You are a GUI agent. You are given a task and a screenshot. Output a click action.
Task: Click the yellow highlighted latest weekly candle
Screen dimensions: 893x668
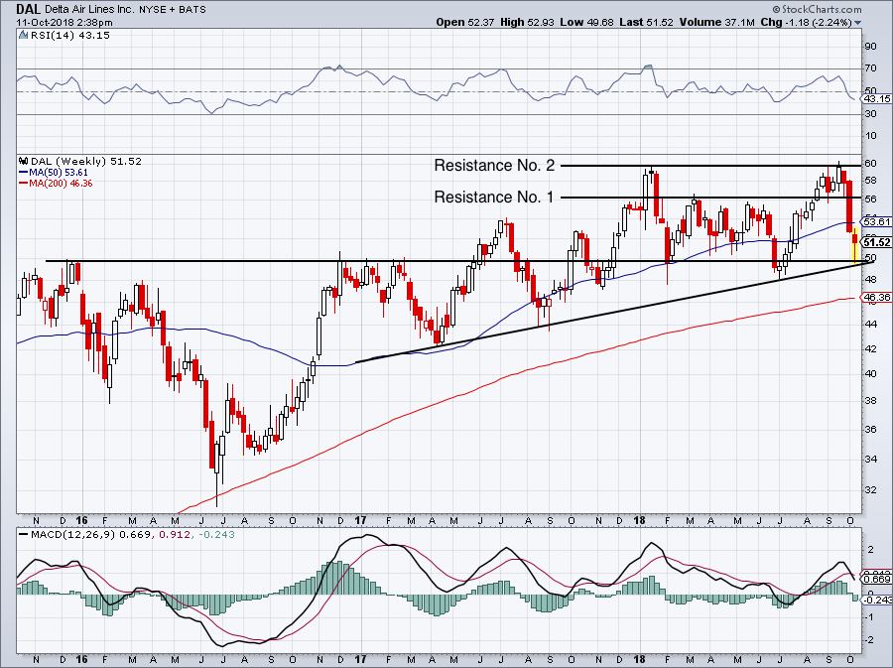855,245
